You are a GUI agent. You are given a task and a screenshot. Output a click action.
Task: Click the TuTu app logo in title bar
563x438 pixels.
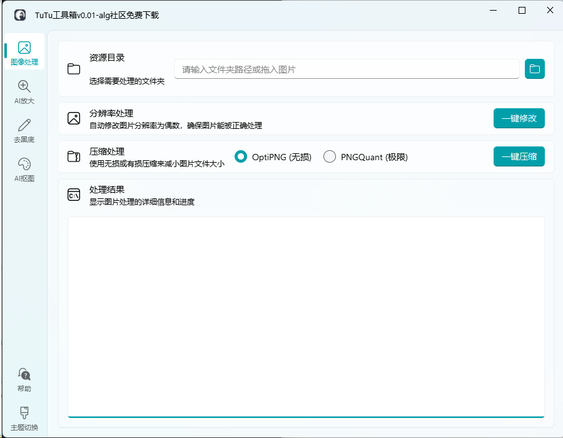[20, 15]
